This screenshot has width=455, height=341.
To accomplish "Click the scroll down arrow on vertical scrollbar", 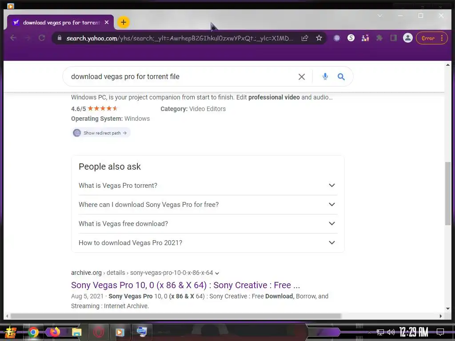I will point(448,309).
